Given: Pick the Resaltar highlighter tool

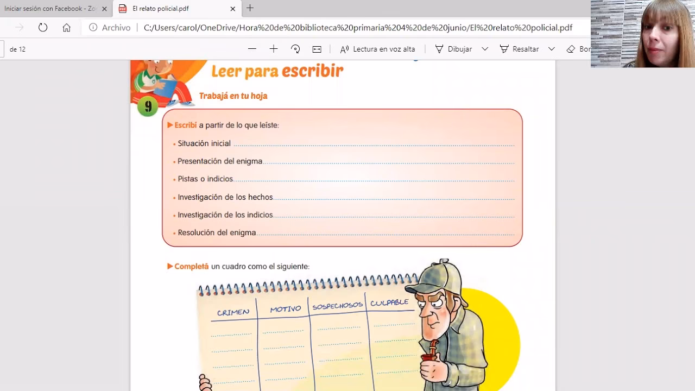Looking at the screenshot, I should [519, 49].
